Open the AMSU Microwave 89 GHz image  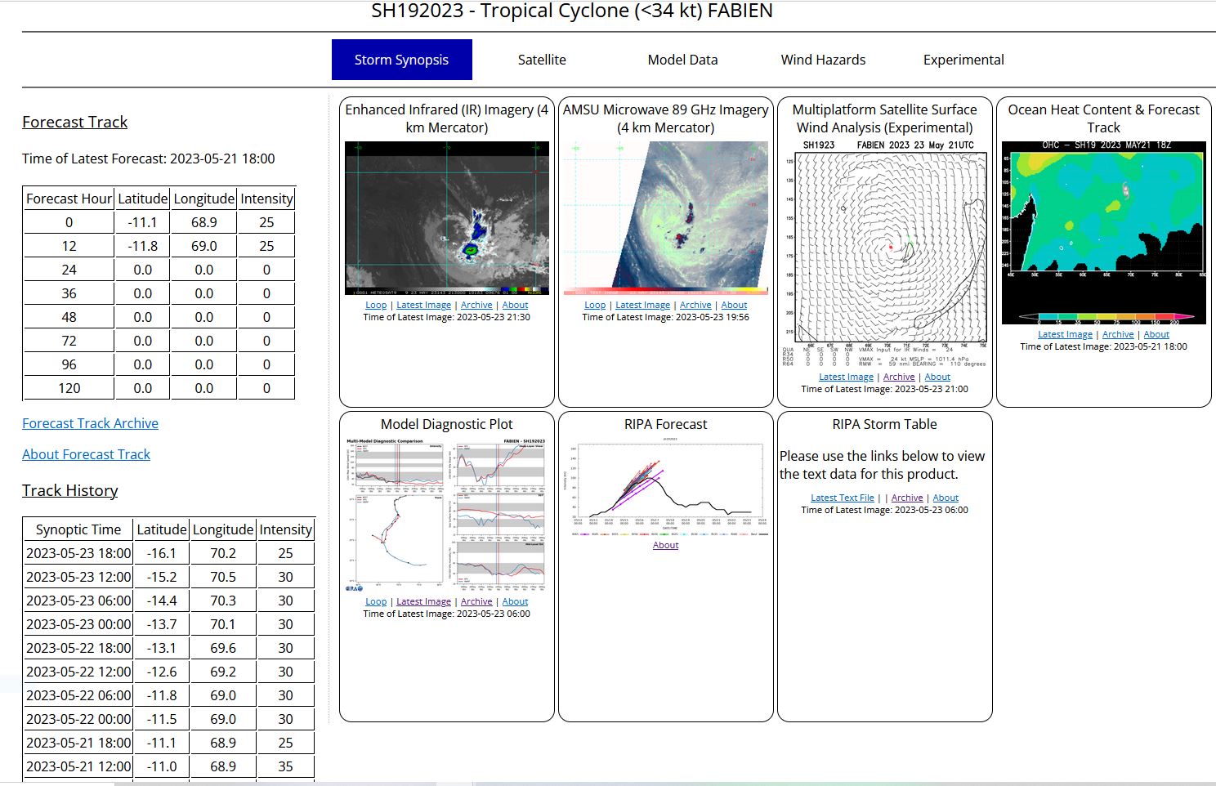coord(665,218)
